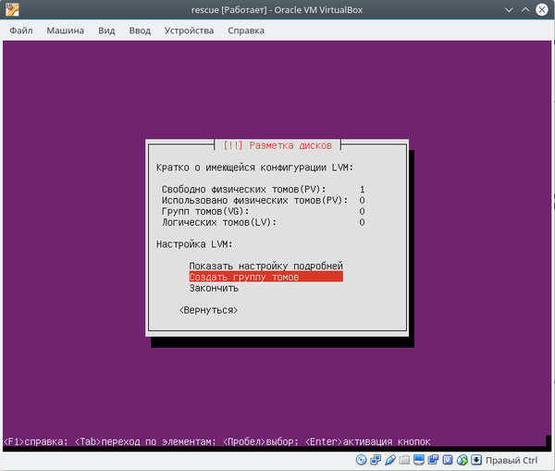Open the shared folders status icon
The width and height of the screenshot is (555, 471).
(404, 460)
